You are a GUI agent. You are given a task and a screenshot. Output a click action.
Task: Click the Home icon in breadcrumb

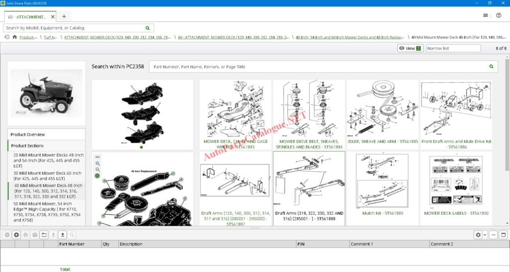[15, 37]
